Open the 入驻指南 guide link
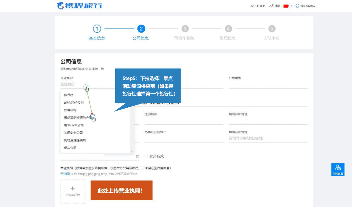The width and height of the screenshot is (352, 207). [274, 6]
